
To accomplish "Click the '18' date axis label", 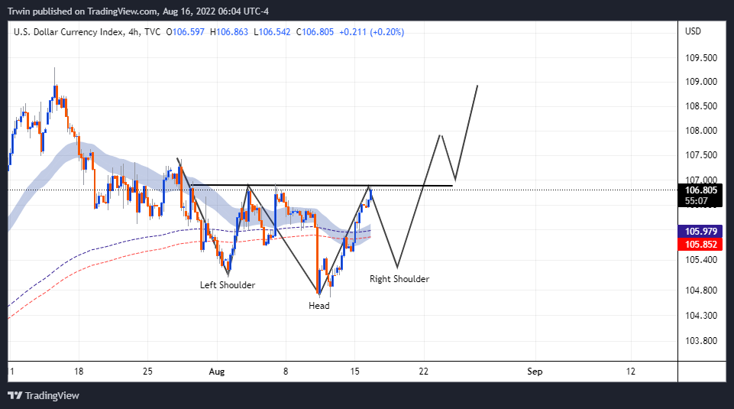I will click(x=79, y=371).
